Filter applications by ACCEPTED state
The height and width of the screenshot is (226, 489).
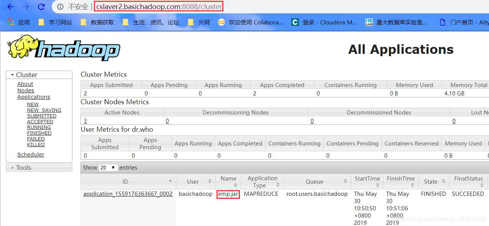tap(40, 121)
